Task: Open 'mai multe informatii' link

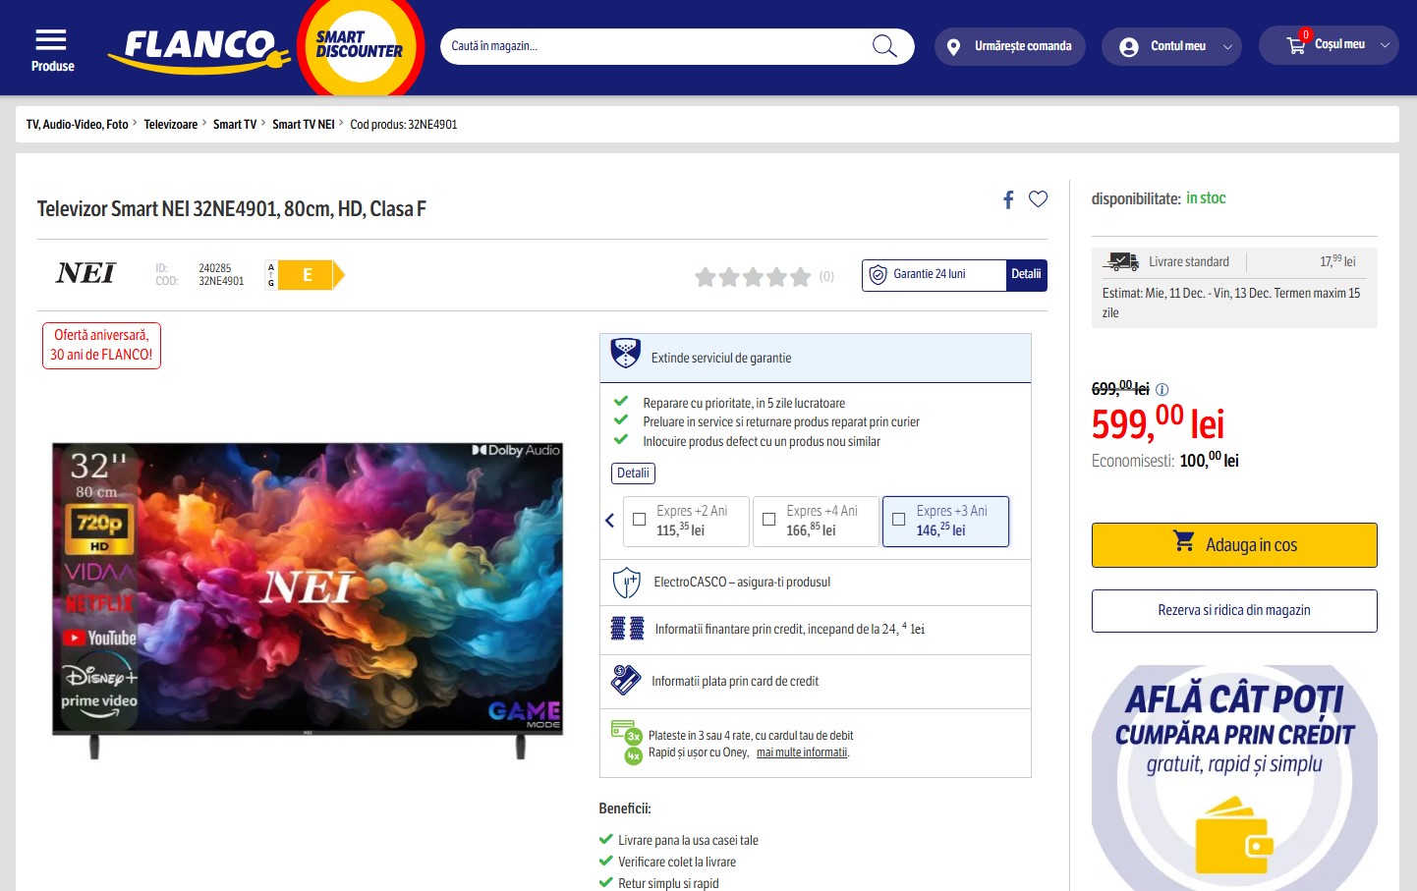Action: pos(802,752)
